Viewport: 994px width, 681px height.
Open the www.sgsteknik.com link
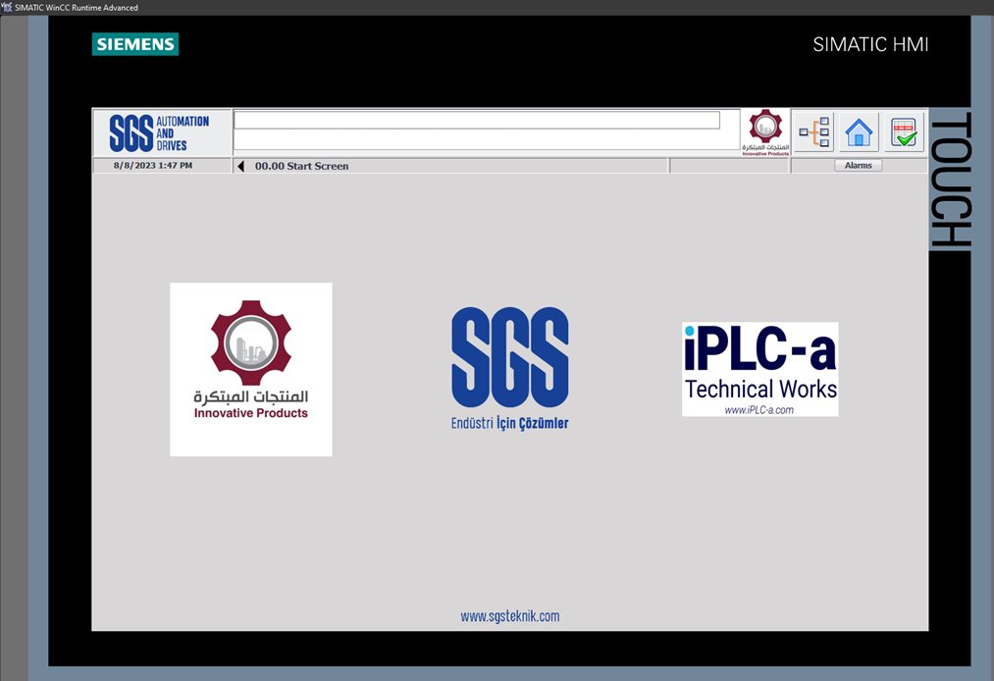coord(509,615)
